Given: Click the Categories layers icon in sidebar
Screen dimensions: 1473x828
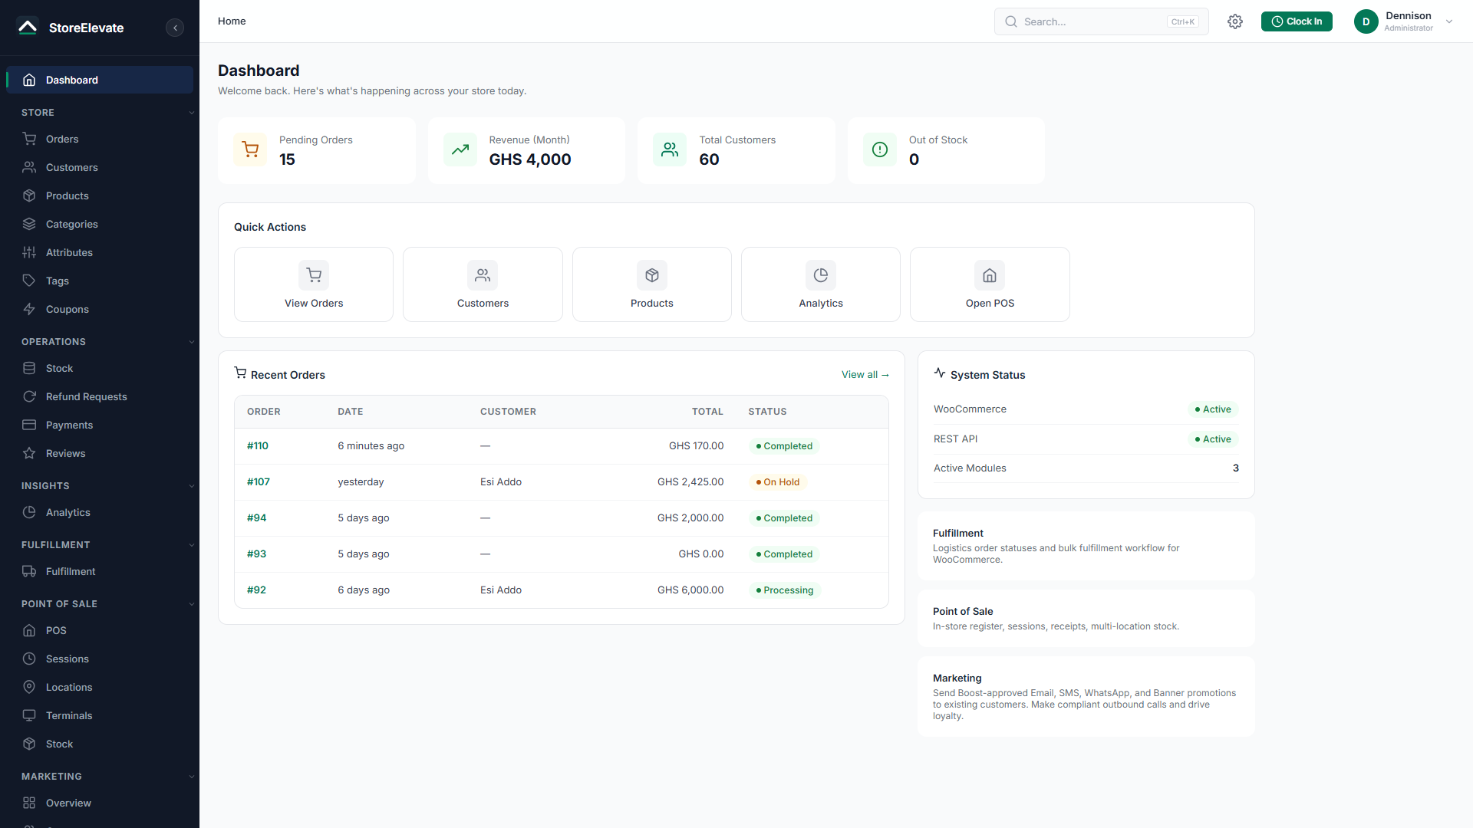Looking at the screenshot, I should coord(29,224).
